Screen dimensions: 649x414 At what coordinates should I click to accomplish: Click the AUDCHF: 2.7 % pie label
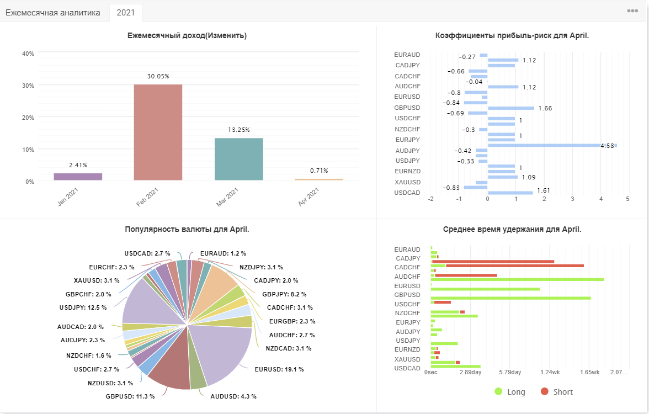[x=292, y=336]
